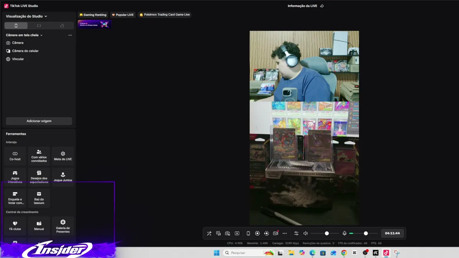Open the media and music overlay tool
The height and width of the screenshot is (258, 459).
pos(218,233)
